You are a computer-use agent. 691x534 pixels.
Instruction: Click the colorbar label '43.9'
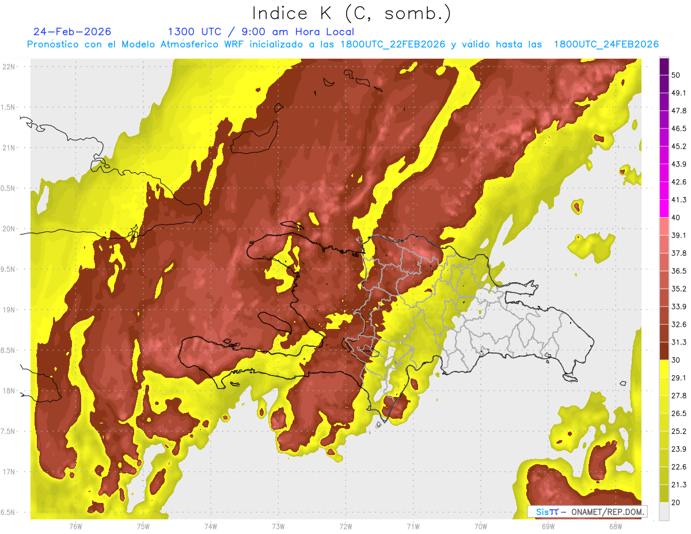(x=678, y=164)
